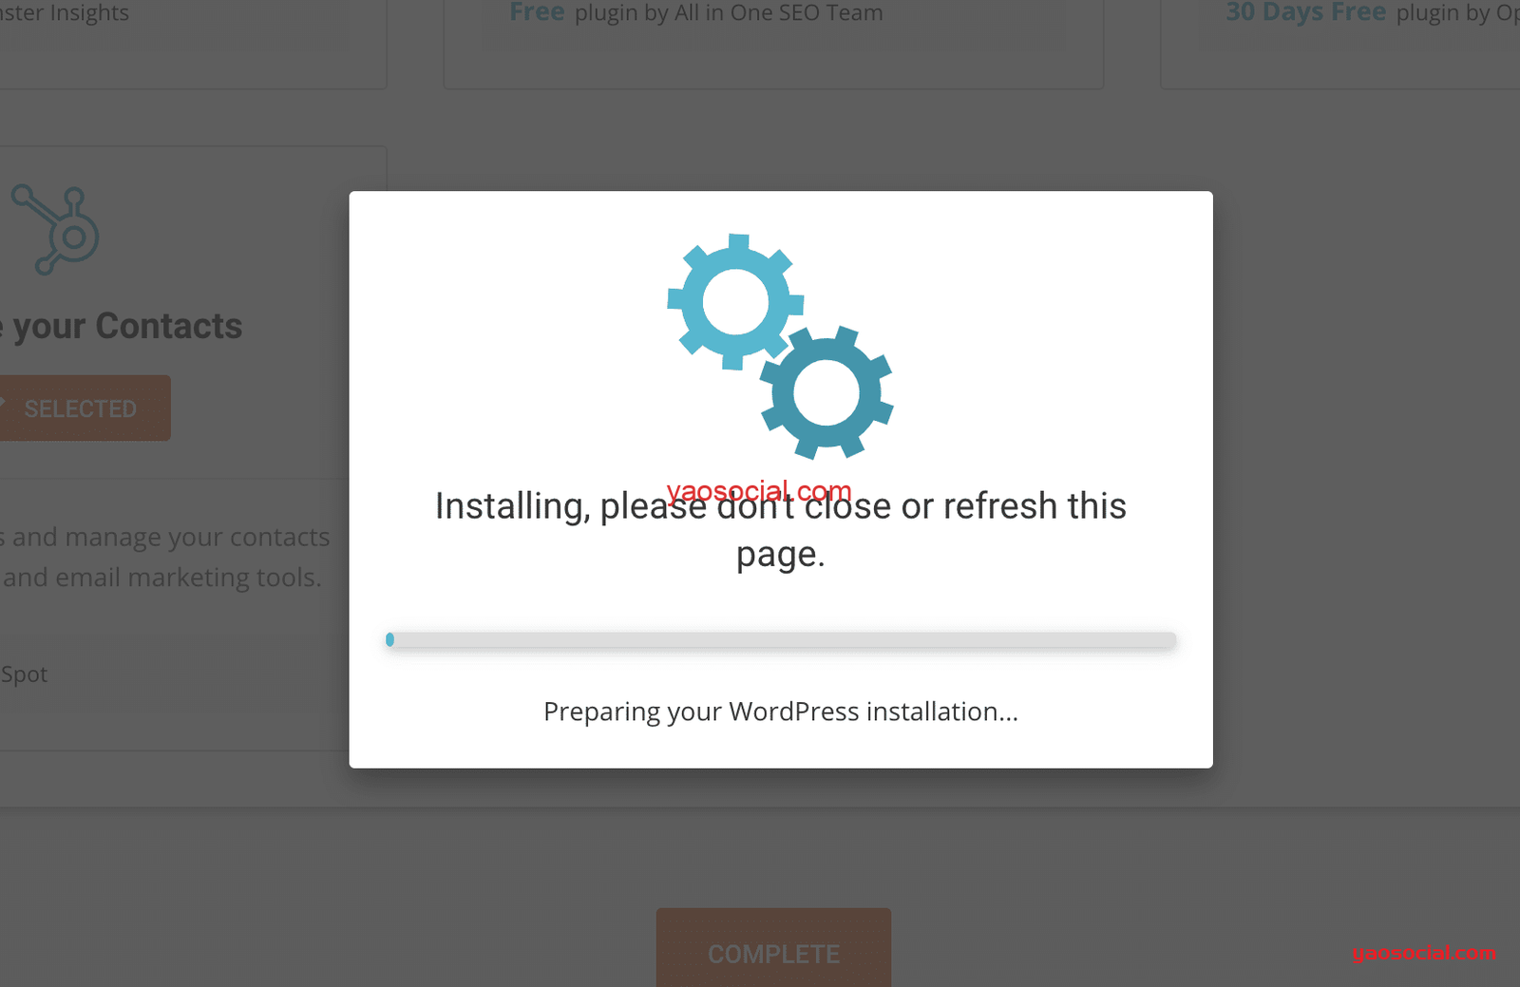Click the checkmark icon on SELECTED button

(x=3, y=407)
